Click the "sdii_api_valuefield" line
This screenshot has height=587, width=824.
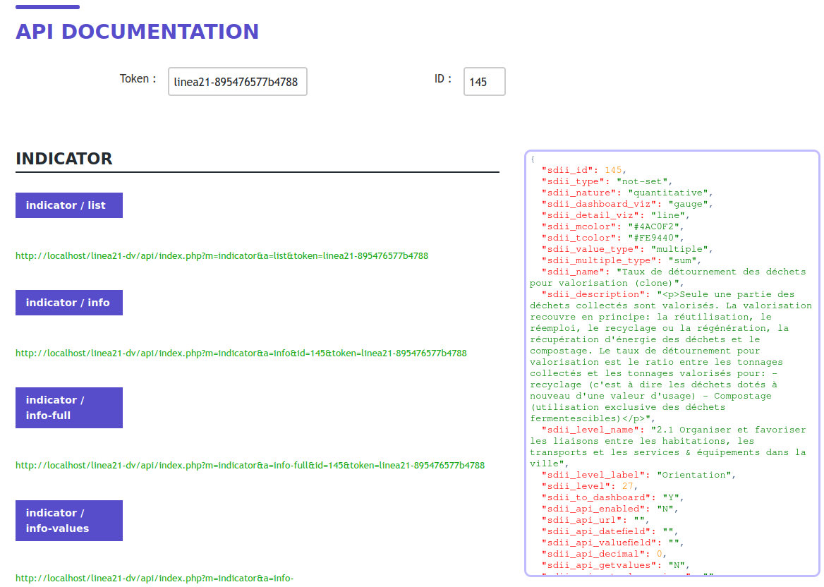(x=613, y=543)
